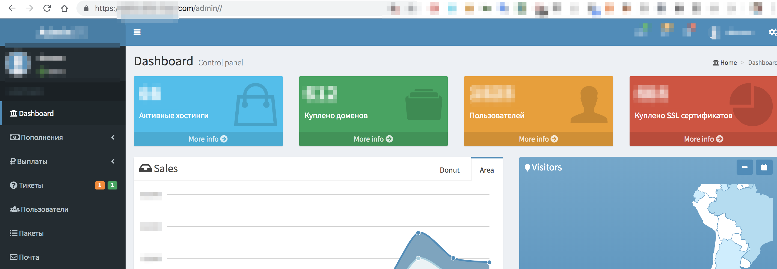Viewport: 777px width, 269px height.
Task: Click More info on SSL сертификатов card
Action: (703, 139)
